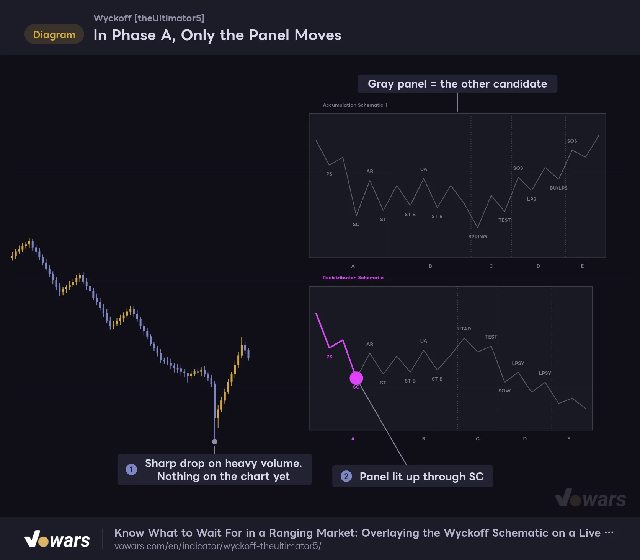Viewport: 640px width, 560px height.
Task: Click the magenta PS label
Action: click(329, 357)
